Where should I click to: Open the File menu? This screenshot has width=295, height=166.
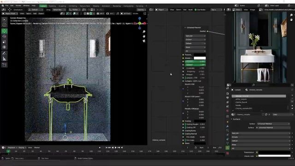pyautogui.click(x=7, y=6)
